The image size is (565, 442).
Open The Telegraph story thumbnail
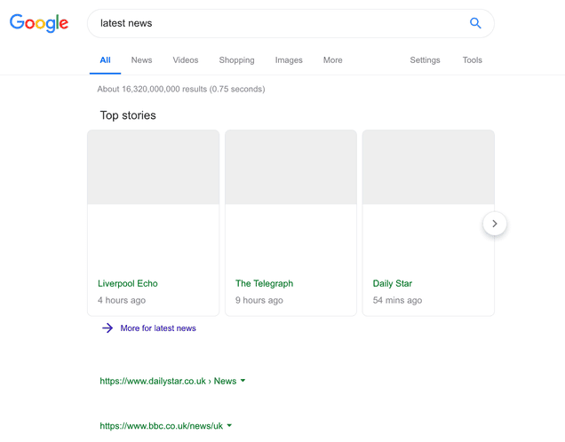point(290,167)
